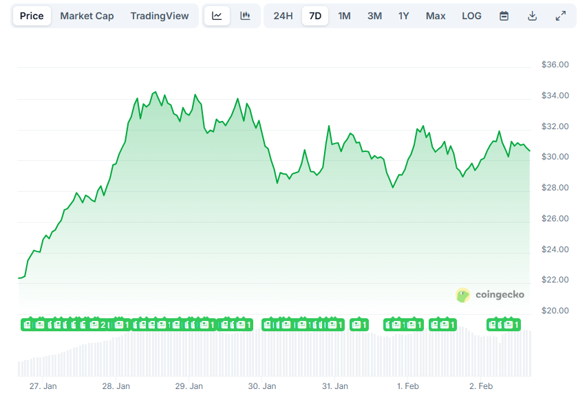Open the calendar date-range picker icon
The width and height of the screenshot is (578, 400).
click(504, 15)
